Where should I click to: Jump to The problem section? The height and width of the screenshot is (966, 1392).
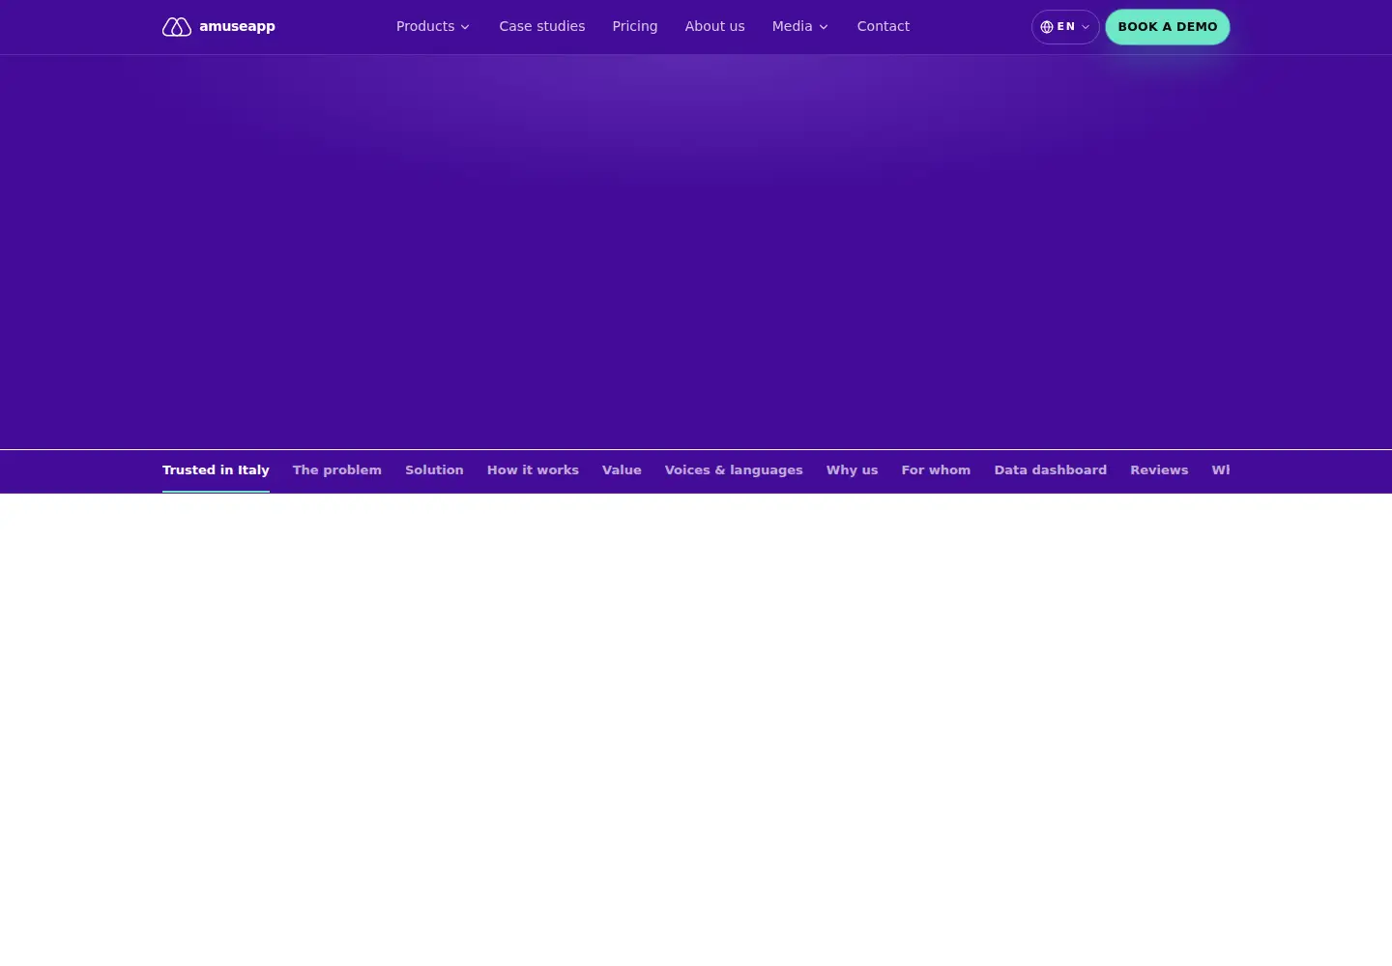[337, 470]
